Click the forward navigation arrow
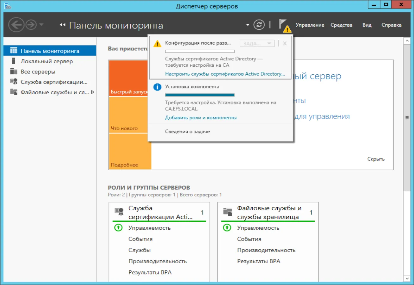 (31, 25)
